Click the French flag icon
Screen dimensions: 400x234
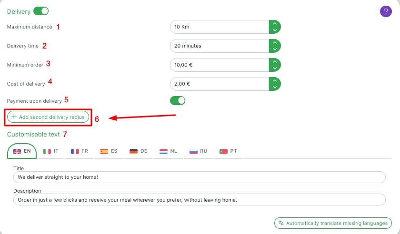pos(75,151)
